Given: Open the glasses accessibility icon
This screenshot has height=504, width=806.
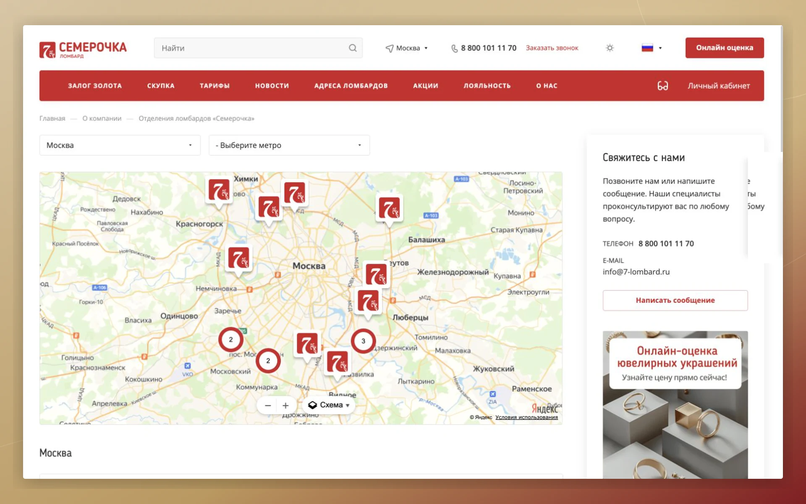Looking at the screenshot, I should pos(662,86).
